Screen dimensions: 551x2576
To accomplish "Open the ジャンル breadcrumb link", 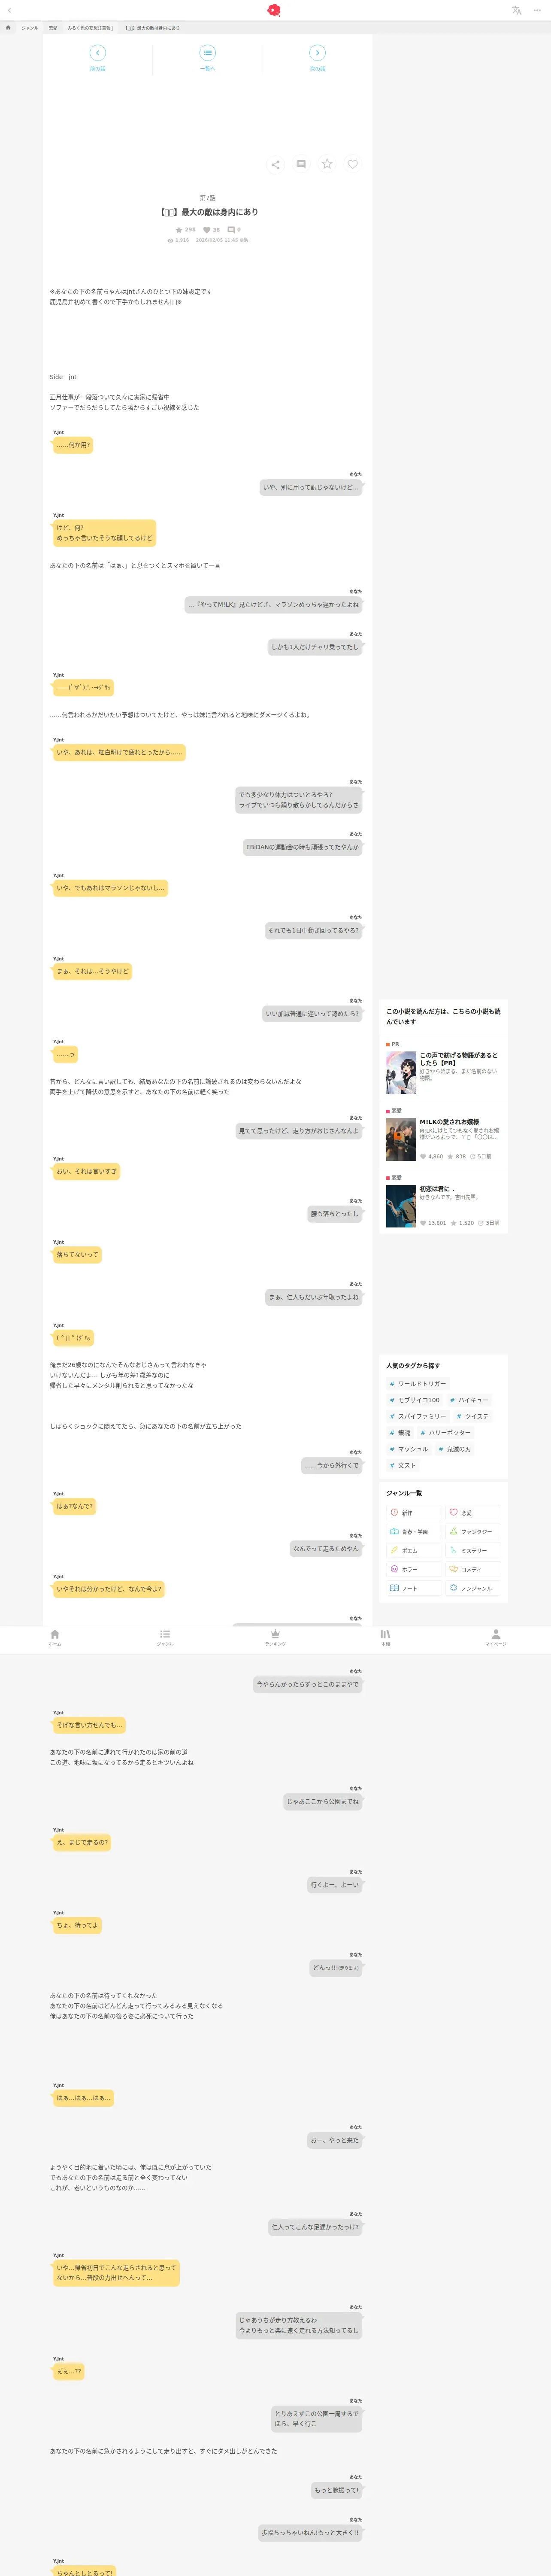I will click(x=30, y=28).
